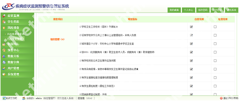Check 检查结果 for 学生健康检查 row
239x101 pixels.
215,78
